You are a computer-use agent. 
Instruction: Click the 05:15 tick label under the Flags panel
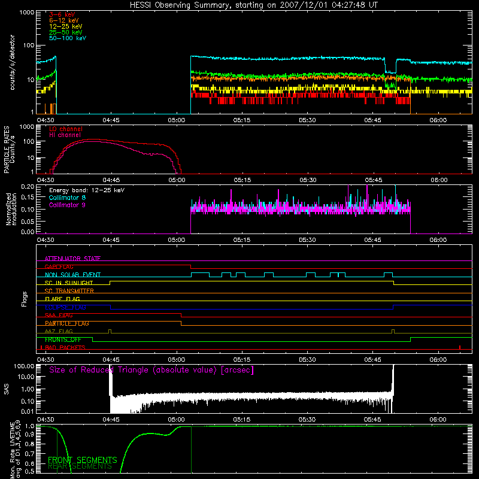coord(242,360)
